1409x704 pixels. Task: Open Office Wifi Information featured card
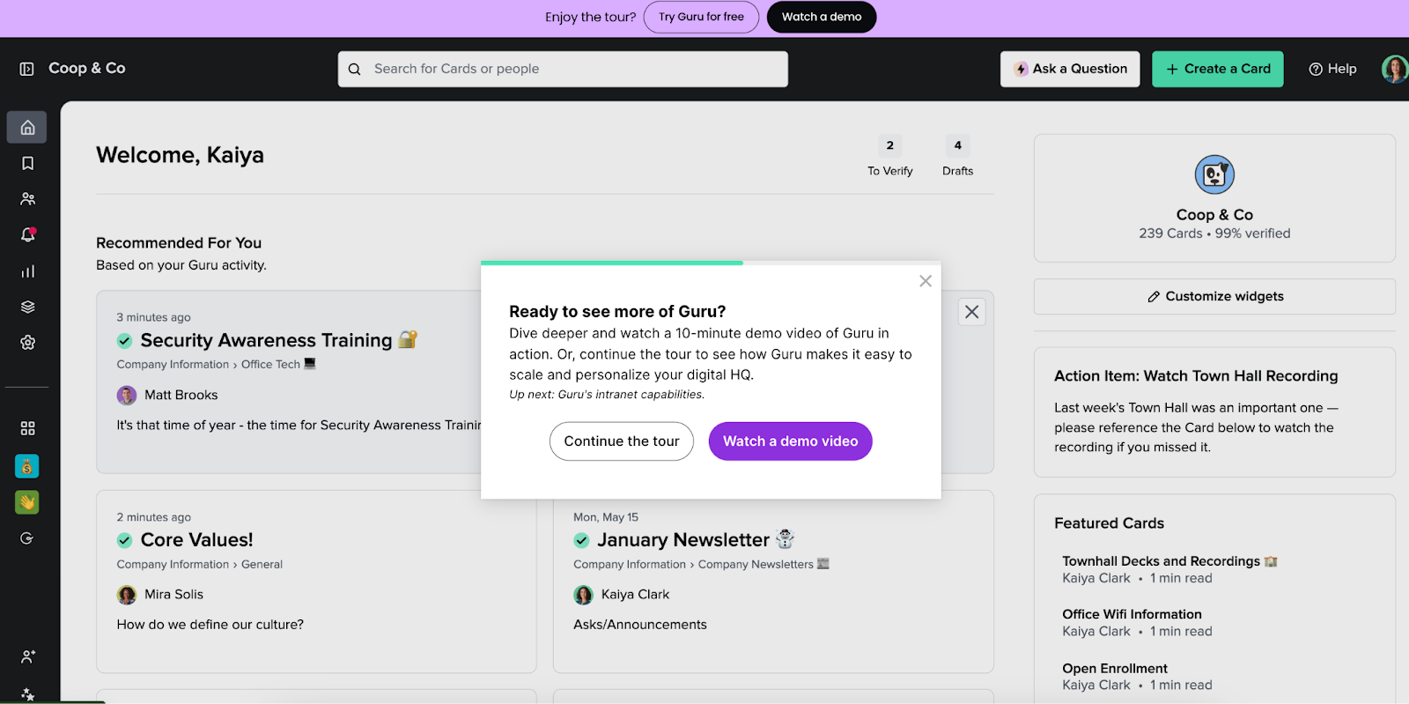tap(1132, 614)
